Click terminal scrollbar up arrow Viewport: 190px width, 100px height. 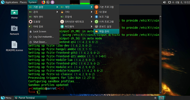[x=160, y=17]
